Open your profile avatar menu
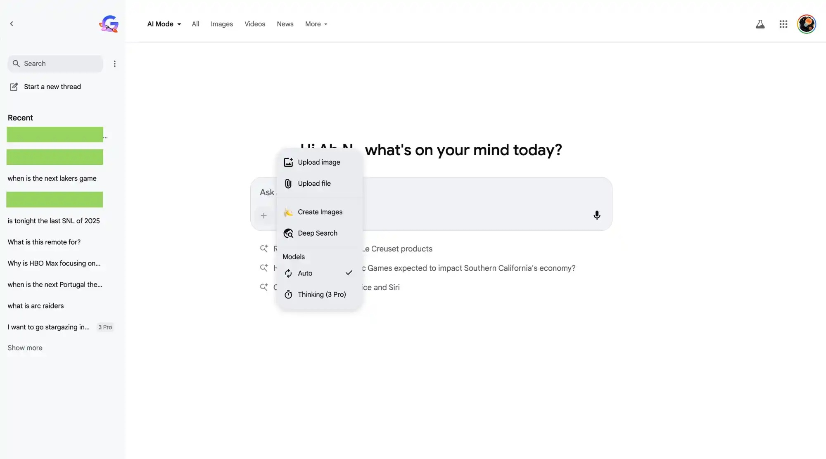The height and width of the screenshot is (459, 826). 807,24
